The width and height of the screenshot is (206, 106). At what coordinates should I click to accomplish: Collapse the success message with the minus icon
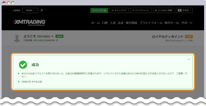pos(189,60)
